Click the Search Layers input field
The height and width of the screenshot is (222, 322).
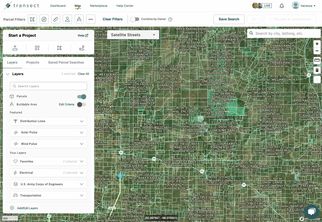point(49,86)
